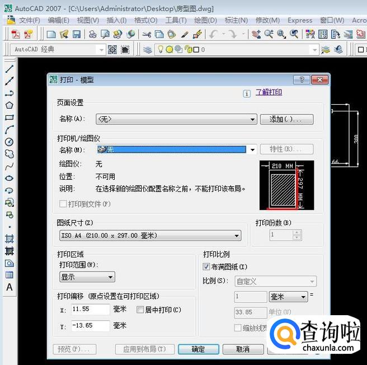367x365 pixels.
Task: Click the Save floppy disk icon
Action: [77, 35]
